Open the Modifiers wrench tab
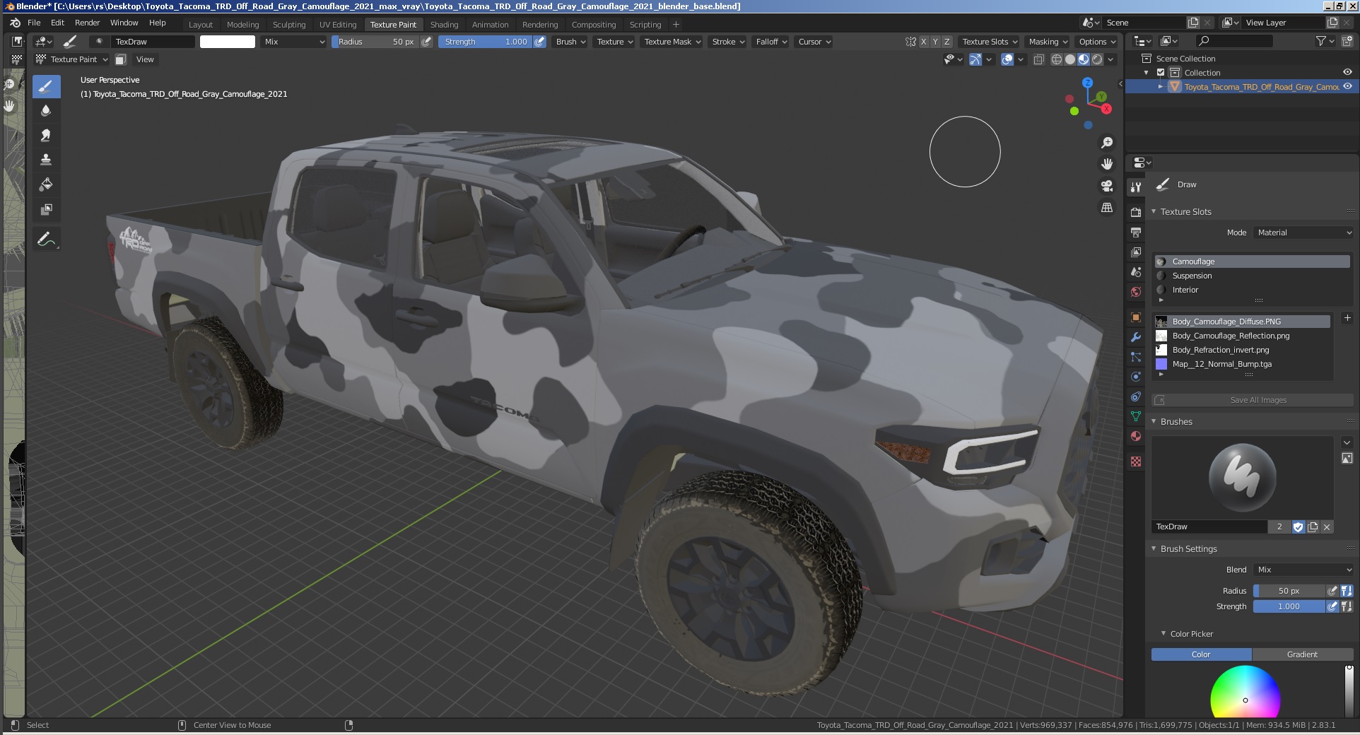 coord(1136,337)
